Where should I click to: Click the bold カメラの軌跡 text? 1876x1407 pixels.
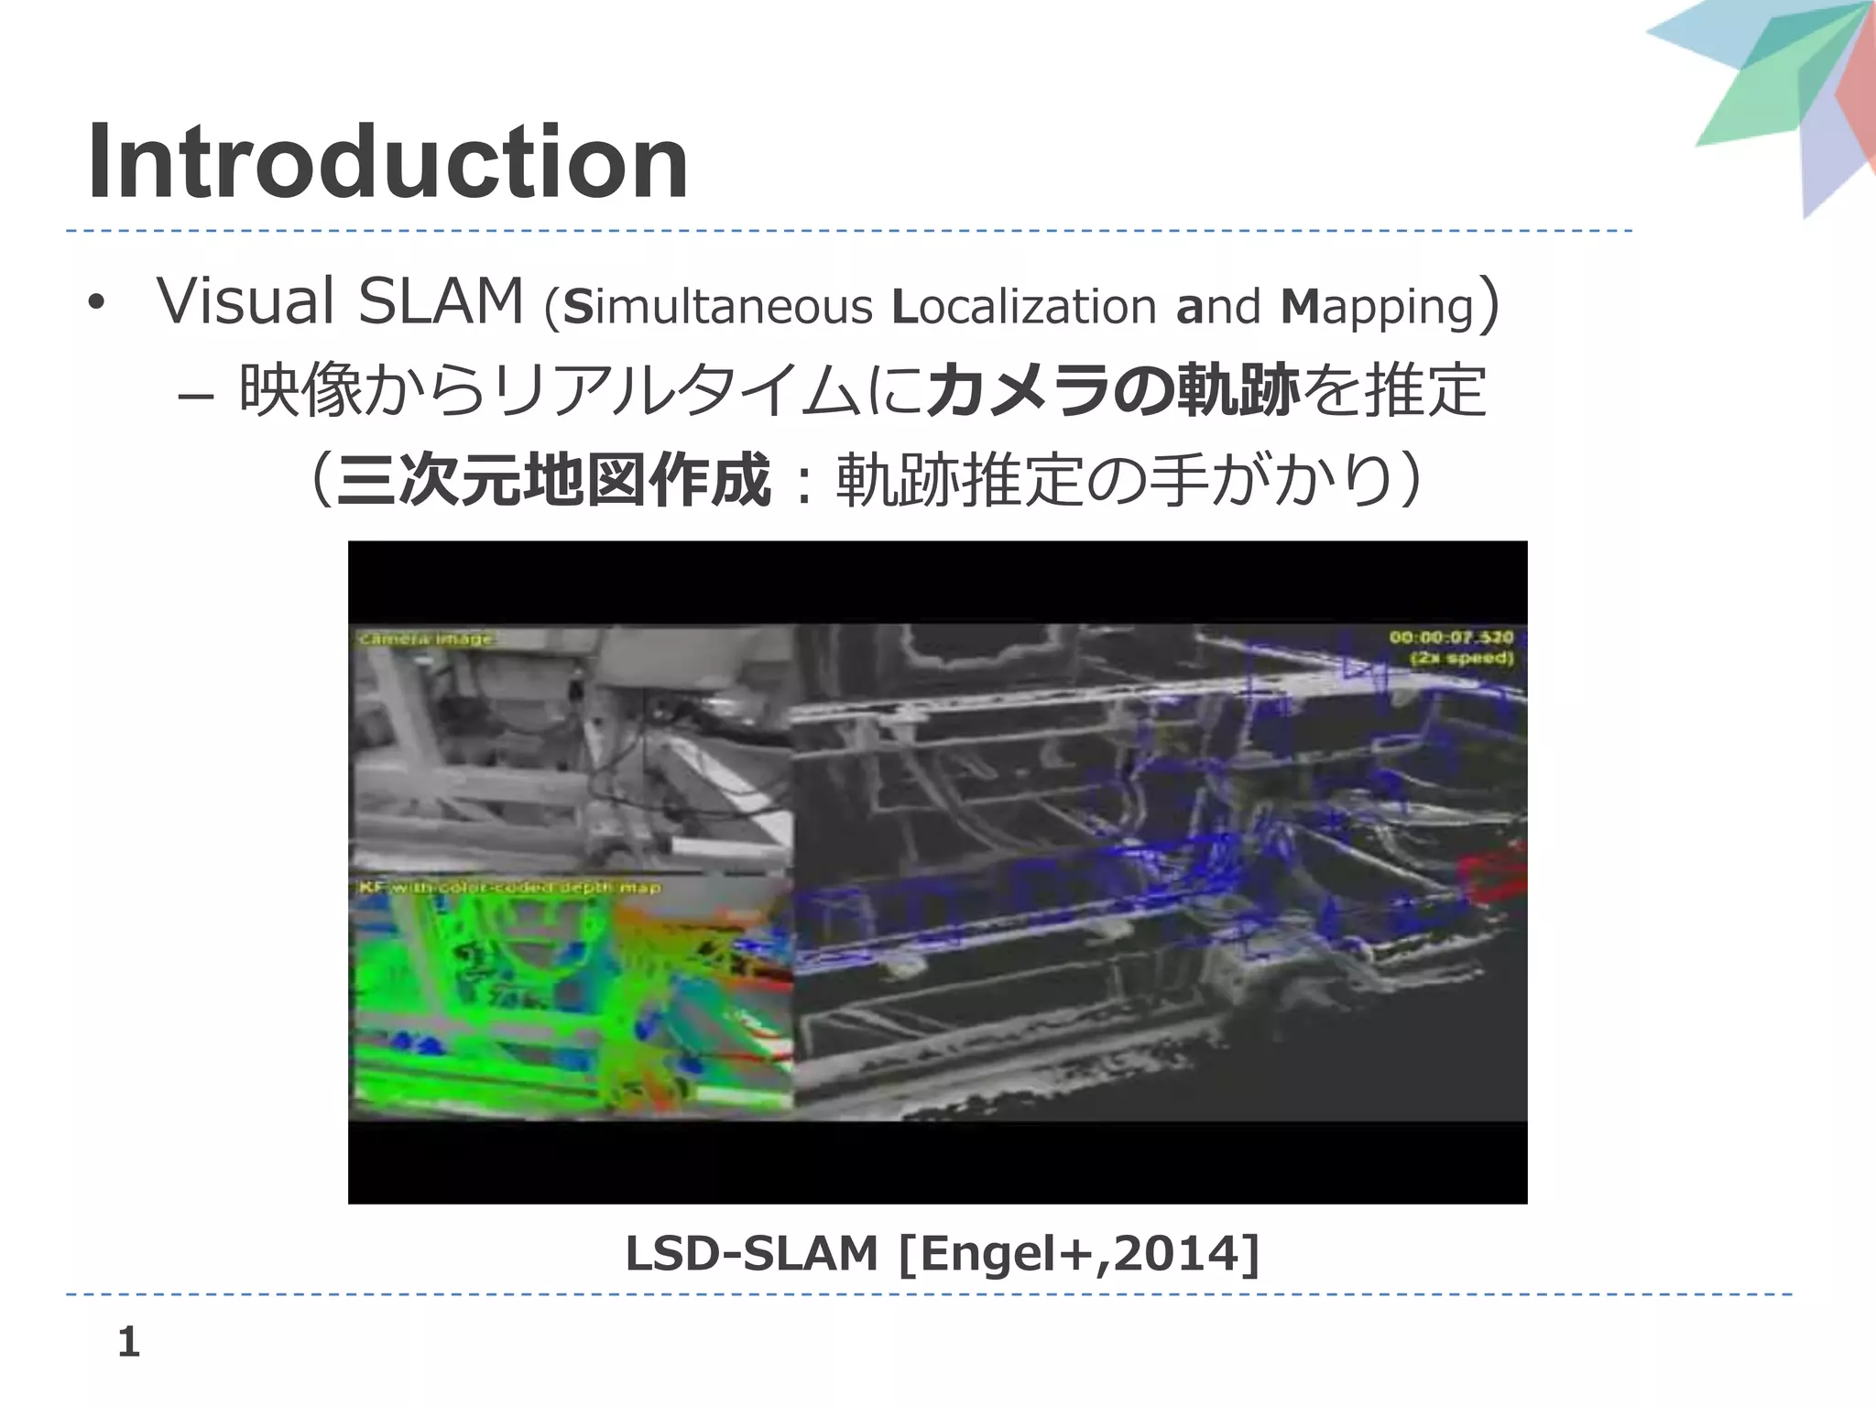tap(1113, 390)
